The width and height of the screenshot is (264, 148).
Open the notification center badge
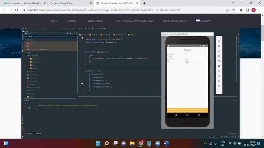tap(259, 143)
